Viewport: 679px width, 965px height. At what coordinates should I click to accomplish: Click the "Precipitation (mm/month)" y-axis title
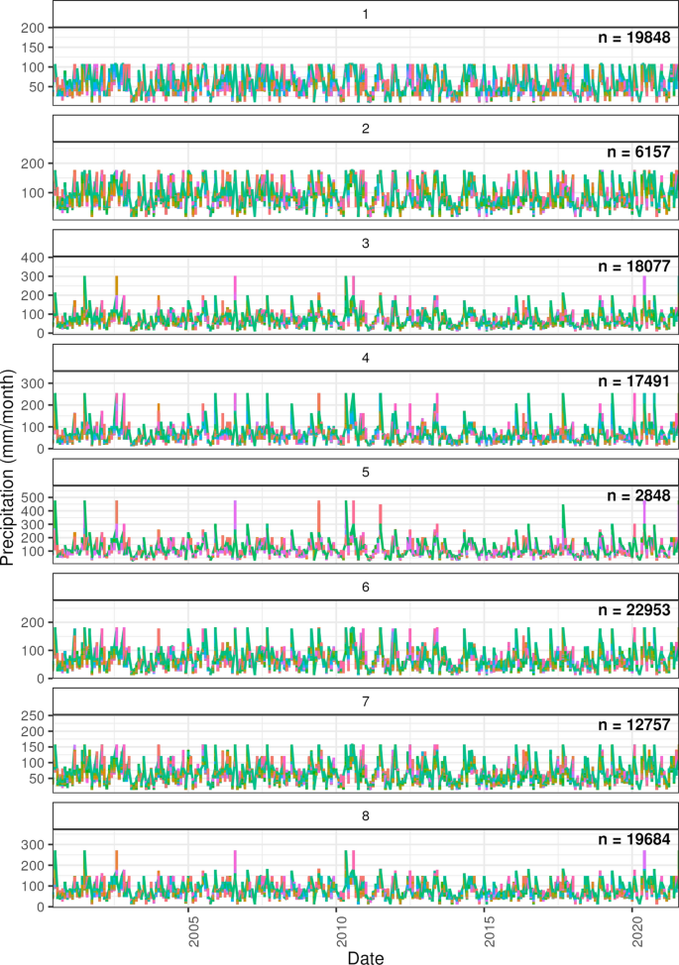[7, 467]
